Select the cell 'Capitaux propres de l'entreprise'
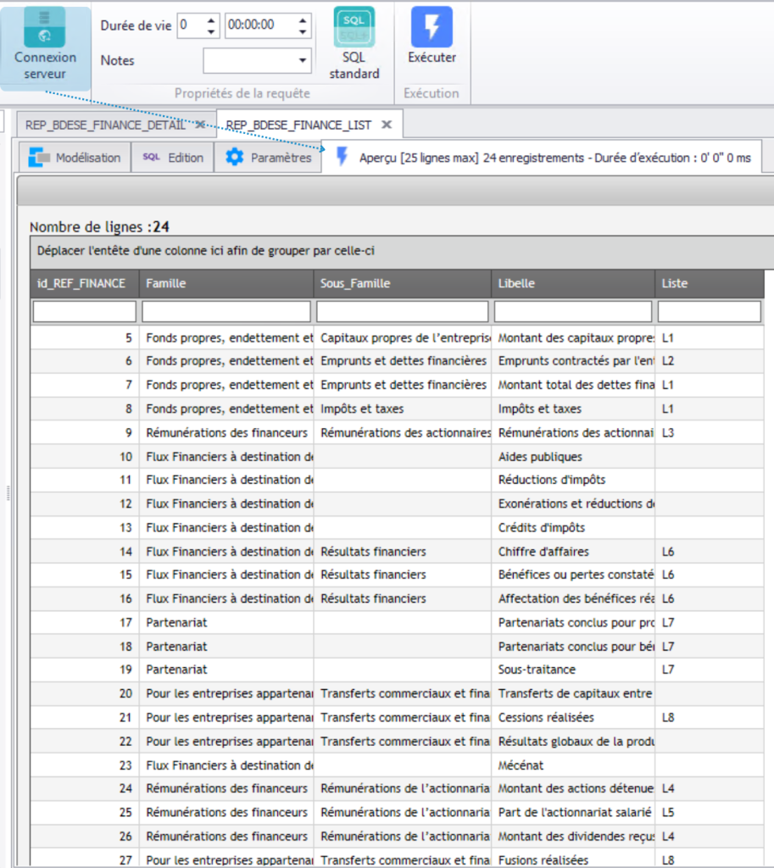The width and height of the screenshot is (774, 868). pos(403,338)
